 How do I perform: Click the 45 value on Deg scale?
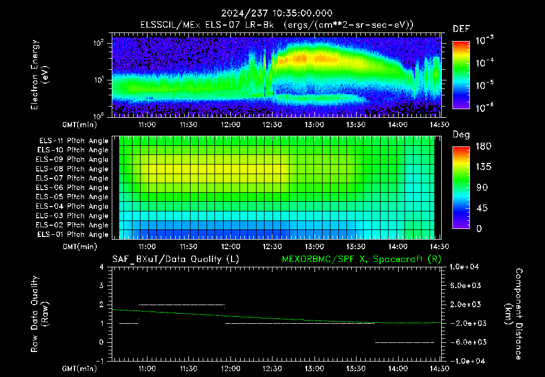click(482, 208)
